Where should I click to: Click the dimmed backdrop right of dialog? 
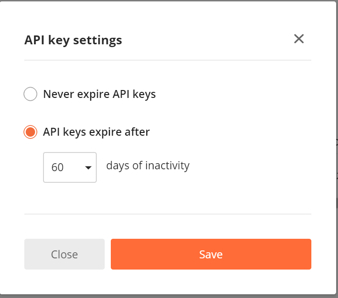[x=337, y=151]
